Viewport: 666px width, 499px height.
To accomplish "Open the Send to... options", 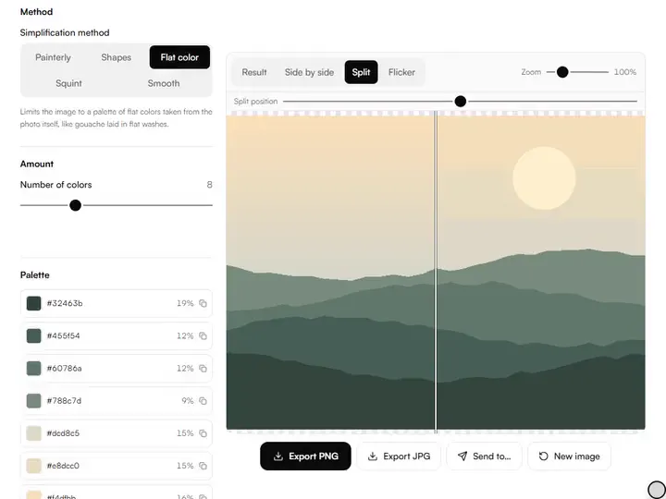I will (484, 456).
